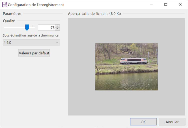The height and width of the screenshot is (128, 188).
Task: Click the Valeurs par défaut button
Action: click(x=34, y=53)
